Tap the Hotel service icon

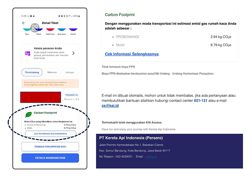coord(73,30)
